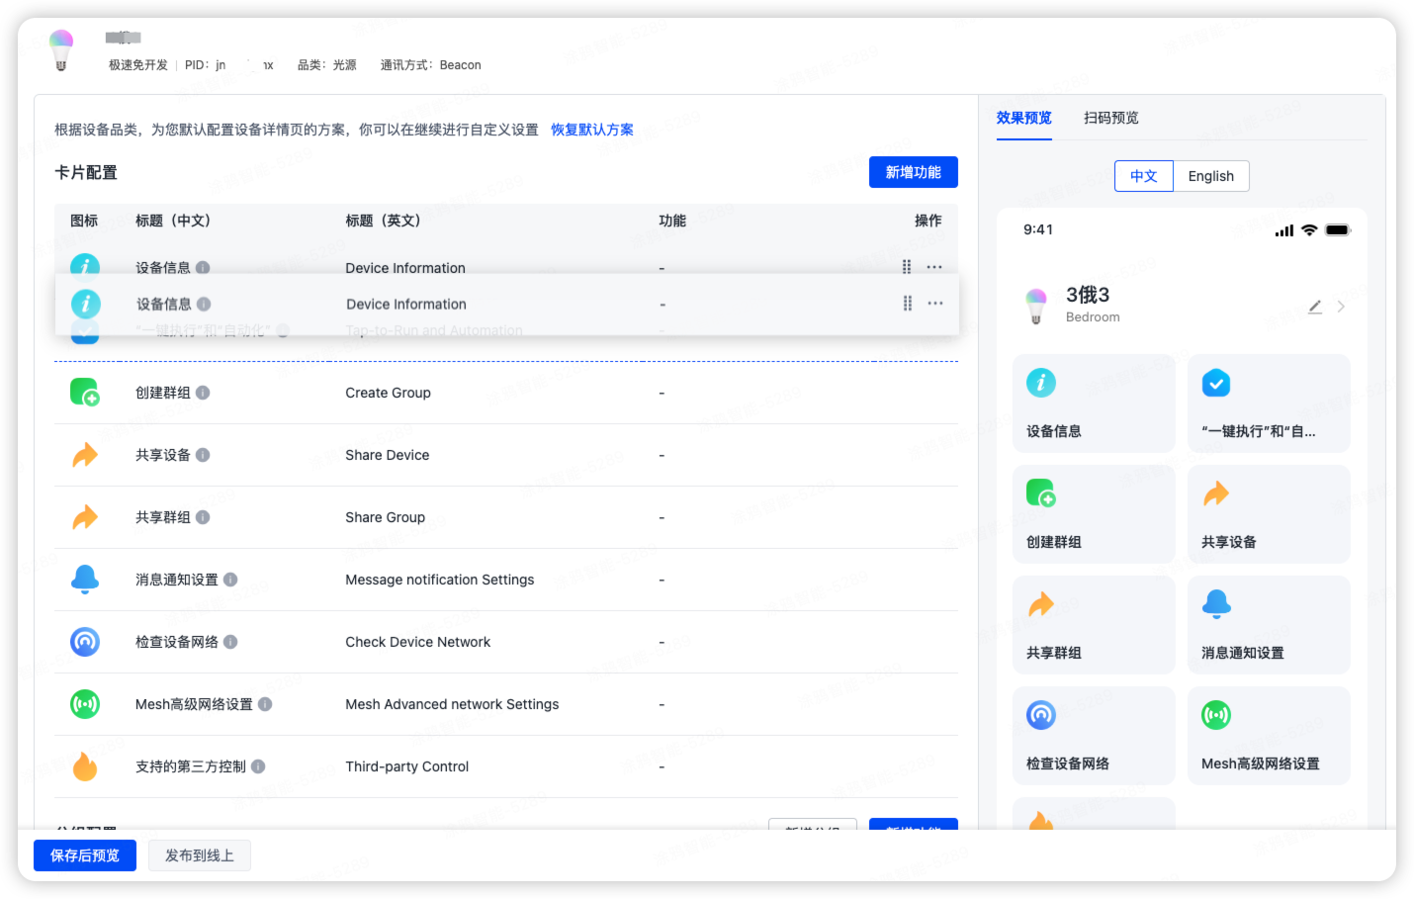
Task: Click the 'Message notification Settings' text
Action: [440, 580]
